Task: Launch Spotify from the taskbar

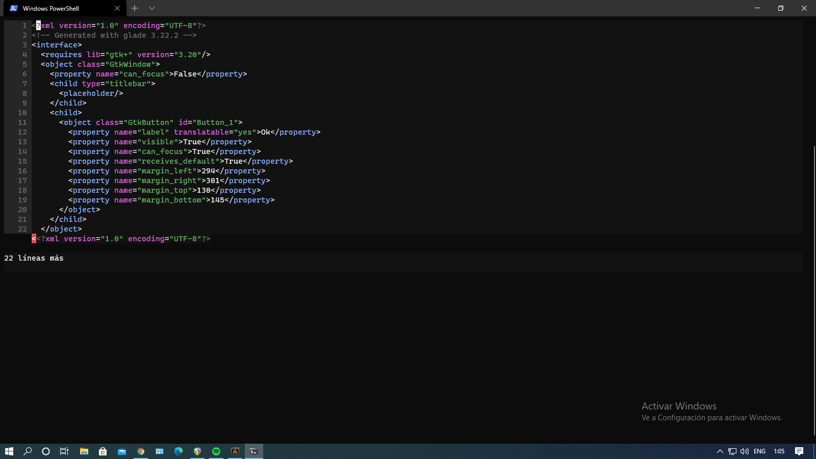Action: click(x=216, y=451)
